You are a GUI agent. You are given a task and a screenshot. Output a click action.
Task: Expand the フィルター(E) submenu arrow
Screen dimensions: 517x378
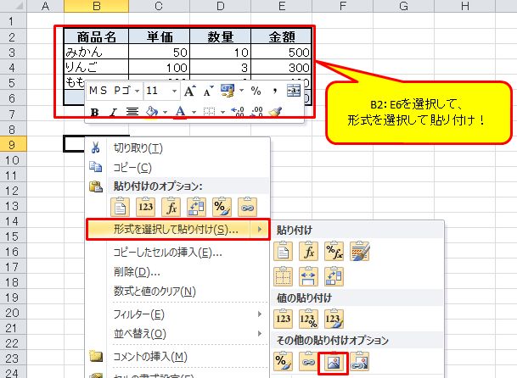(x=260, y=314)
